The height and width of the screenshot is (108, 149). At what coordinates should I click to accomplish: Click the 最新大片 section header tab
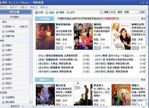coord(44,80)
